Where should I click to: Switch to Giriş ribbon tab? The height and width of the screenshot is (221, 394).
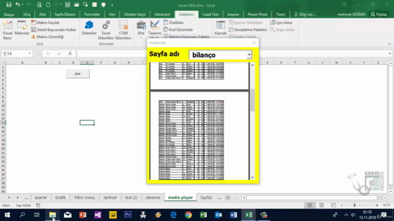point(27,14)
